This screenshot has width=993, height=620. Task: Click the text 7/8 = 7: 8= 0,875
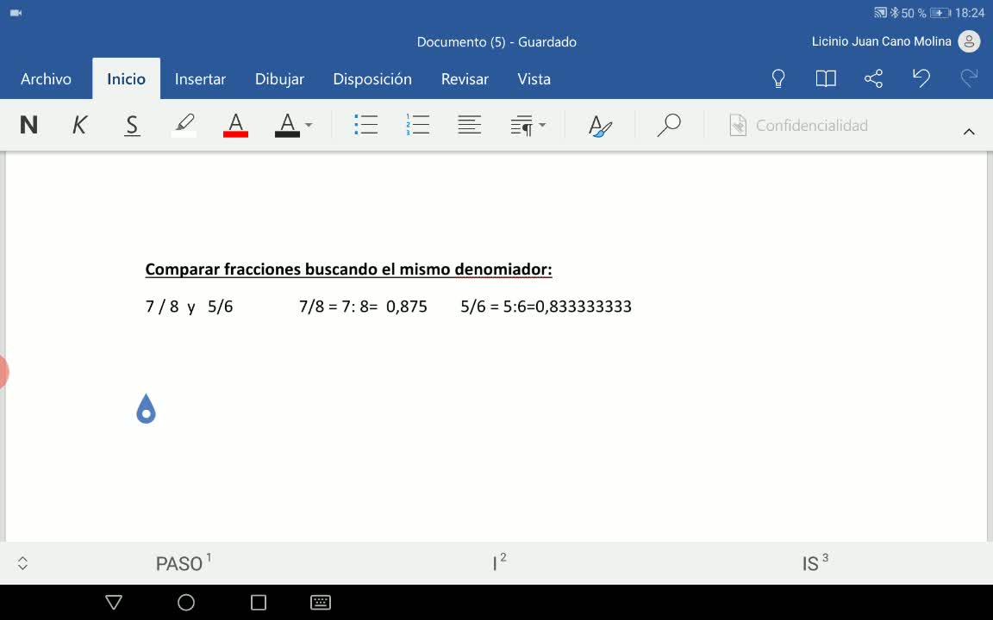click(x=363, y=307)
